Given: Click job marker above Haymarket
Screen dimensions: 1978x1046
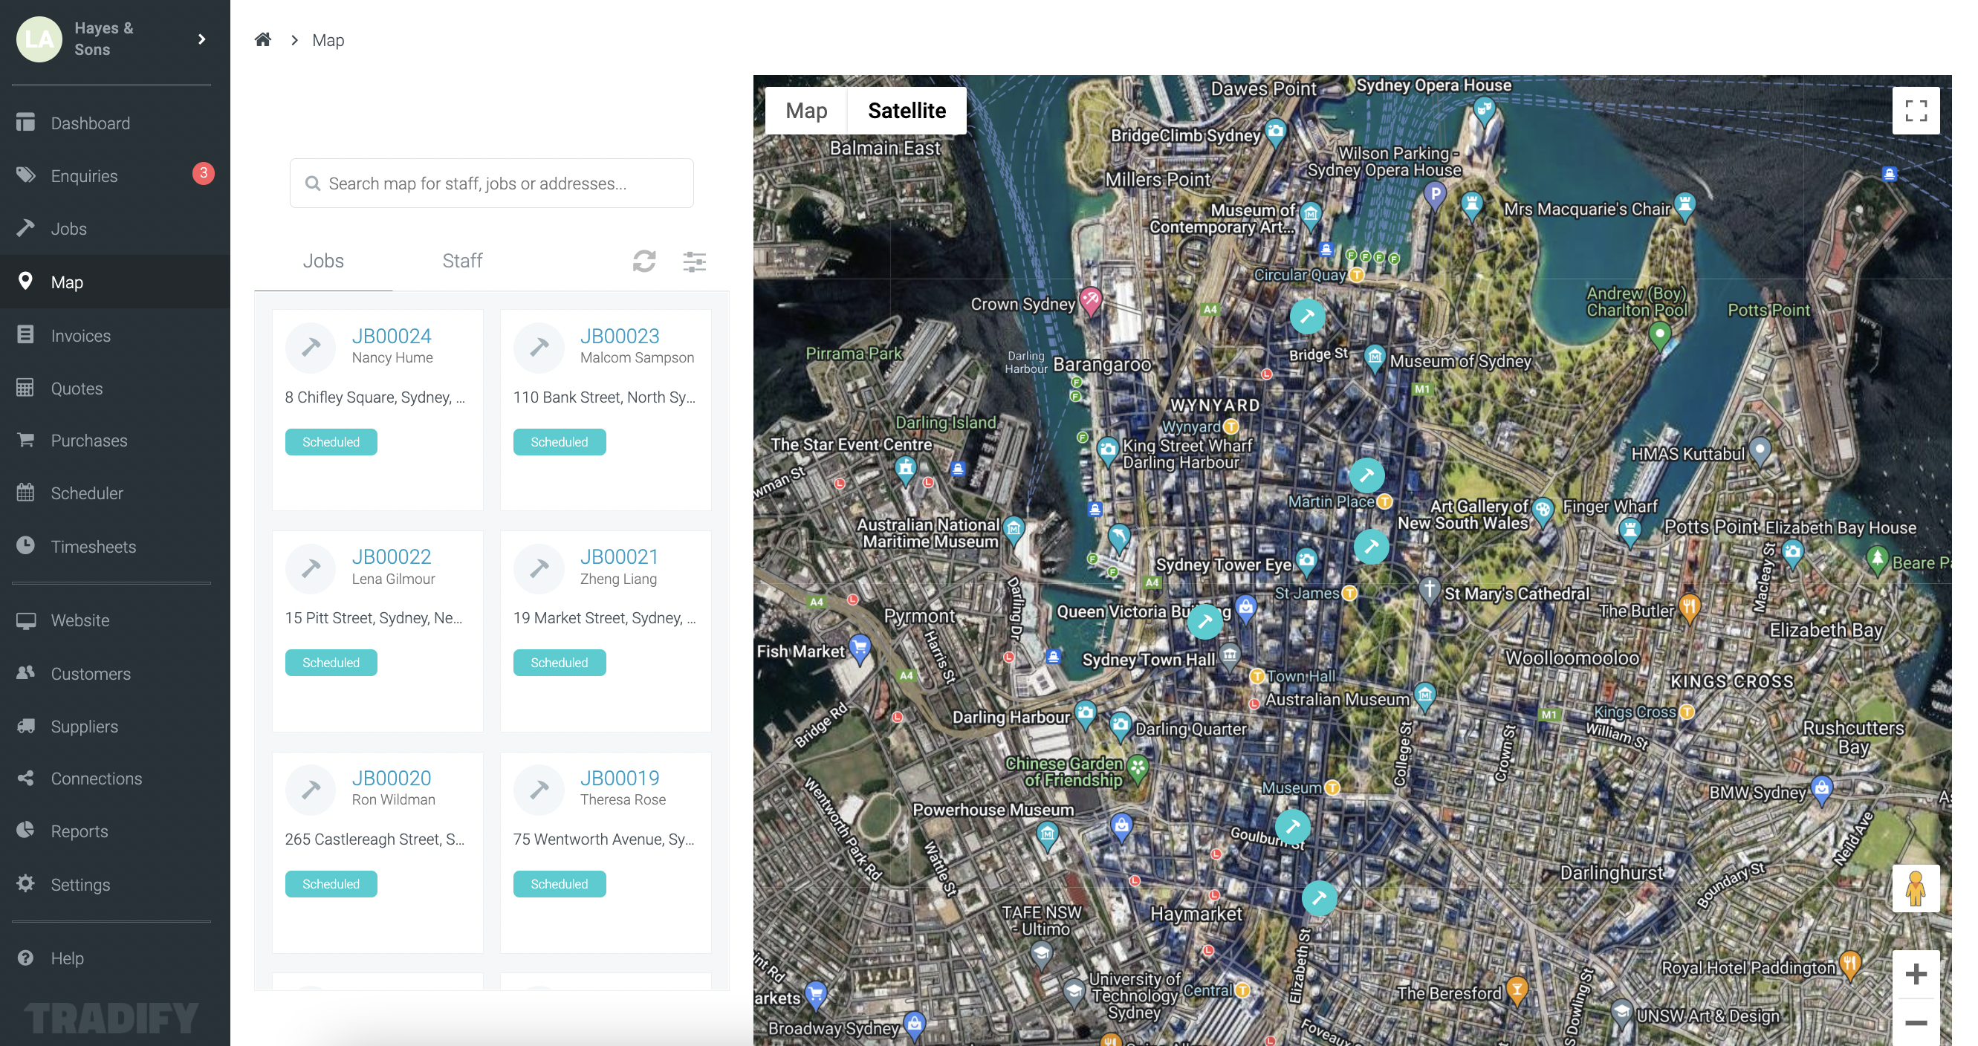Looking at the screenshot, I should click(x=1319, y=897).
